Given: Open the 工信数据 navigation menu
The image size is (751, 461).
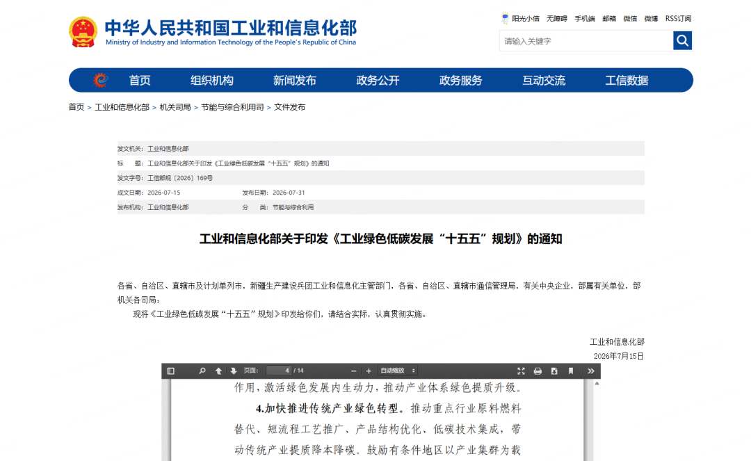Looking at the screenshot, I should coord(627,80).
